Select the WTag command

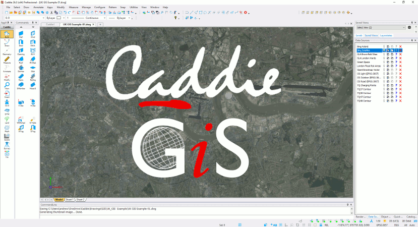point(21,128)
